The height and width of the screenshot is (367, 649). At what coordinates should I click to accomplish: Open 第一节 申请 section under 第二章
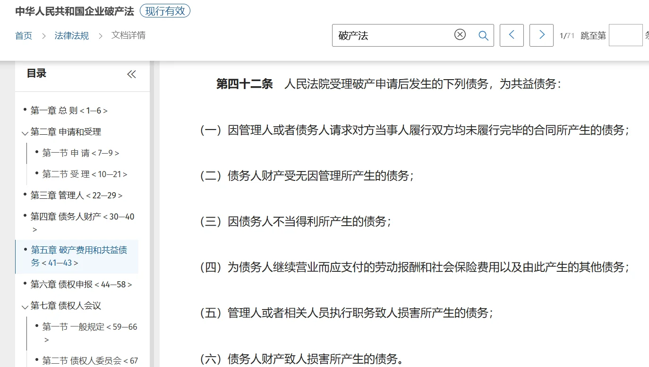[78, 153]
